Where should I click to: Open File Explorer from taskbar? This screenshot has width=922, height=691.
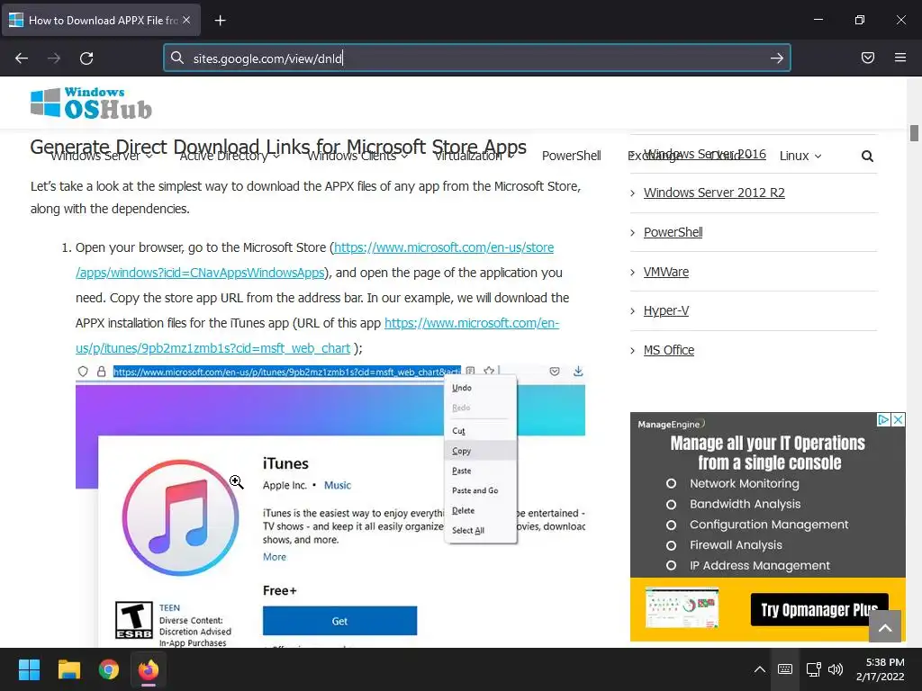[68, 669]
